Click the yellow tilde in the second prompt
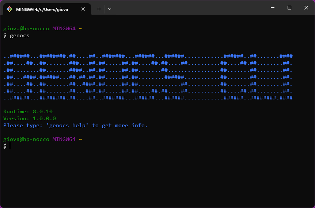The image size is (315, 208). (80, 139)
